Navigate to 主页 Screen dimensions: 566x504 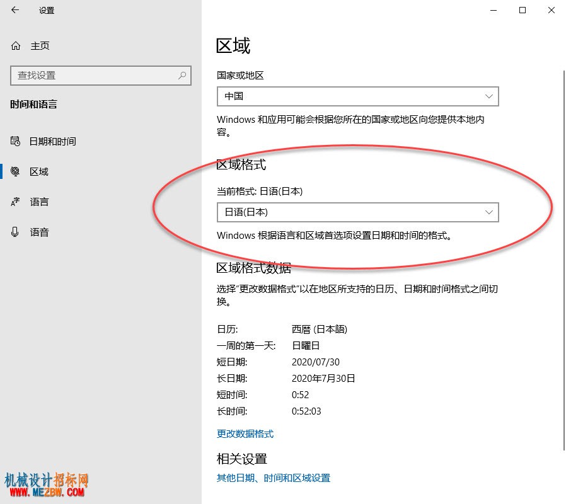click(x=40, y=46)
